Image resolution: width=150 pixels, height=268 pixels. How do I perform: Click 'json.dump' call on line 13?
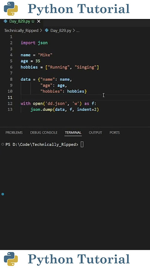coord(41,109)
